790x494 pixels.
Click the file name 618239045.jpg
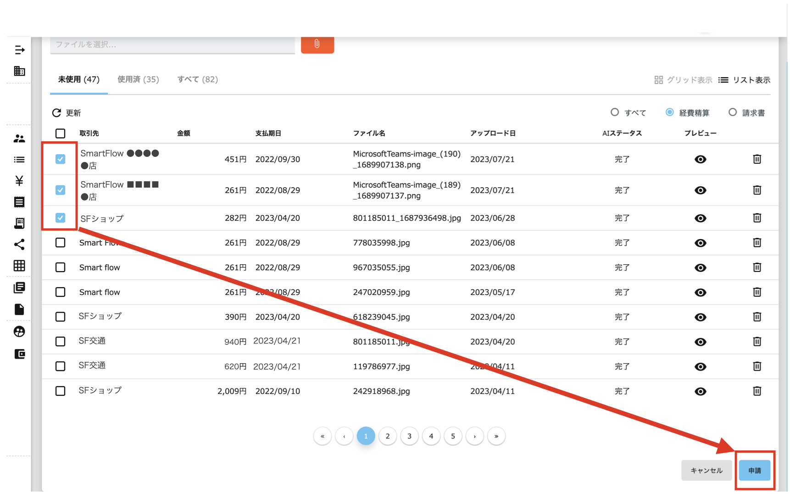pos(381,317)
